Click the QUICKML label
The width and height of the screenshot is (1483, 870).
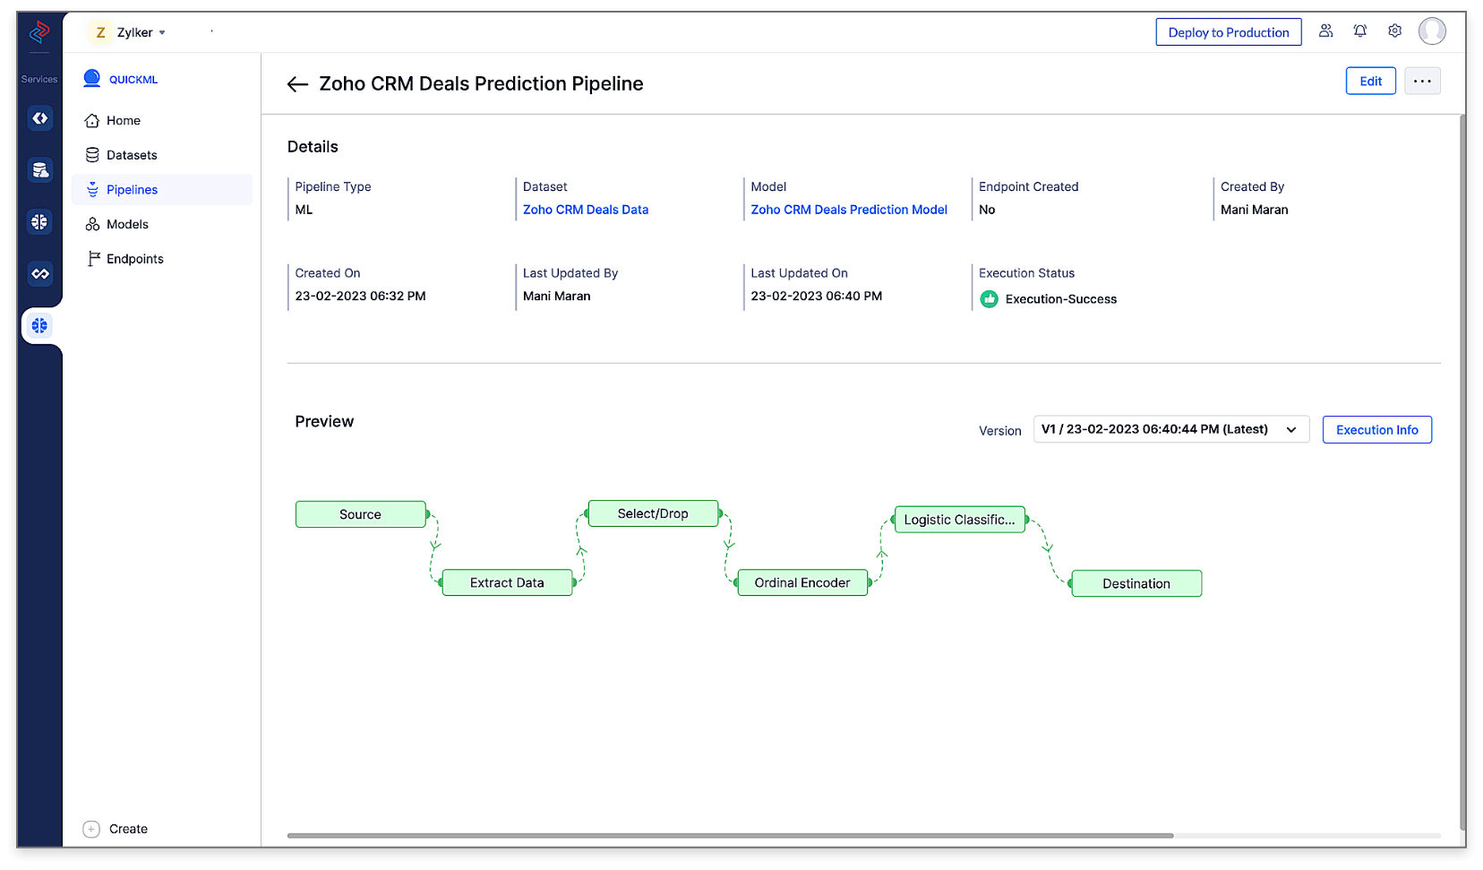tap(133, 80)
